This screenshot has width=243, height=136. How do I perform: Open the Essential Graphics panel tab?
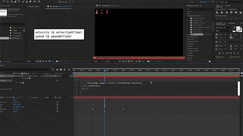click(34, 6)
